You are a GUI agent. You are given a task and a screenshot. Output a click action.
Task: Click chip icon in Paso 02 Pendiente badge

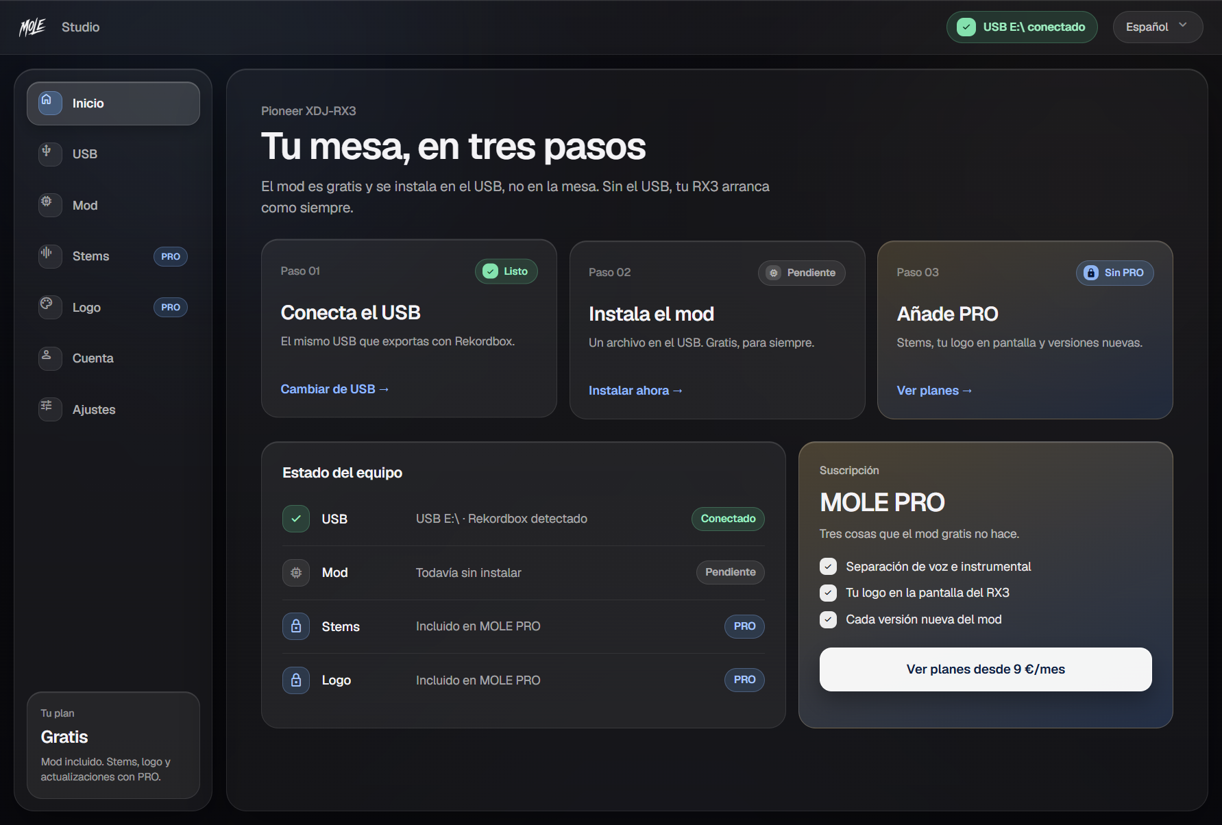[x=774, y=273]
